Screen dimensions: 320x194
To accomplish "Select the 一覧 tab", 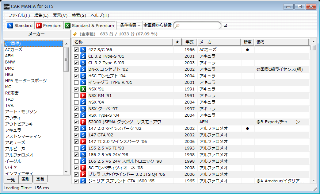I will click(x=11, y=179).
